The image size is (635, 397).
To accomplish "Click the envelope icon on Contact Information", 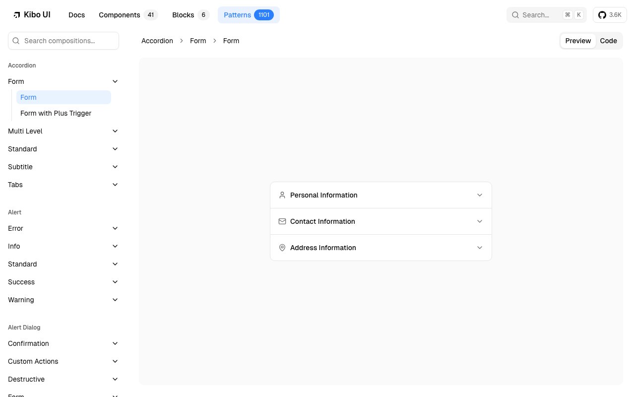I will click(282, 221).
